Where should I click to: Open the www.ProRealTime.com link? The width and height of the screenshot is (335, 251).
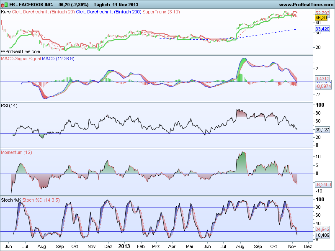(x=306, y=5)
